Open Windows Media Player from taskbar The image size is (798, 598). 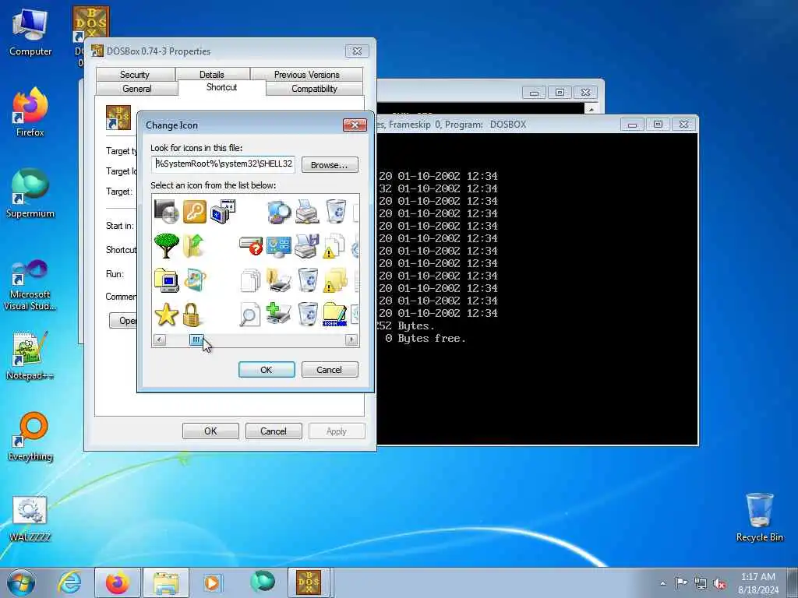212,582
